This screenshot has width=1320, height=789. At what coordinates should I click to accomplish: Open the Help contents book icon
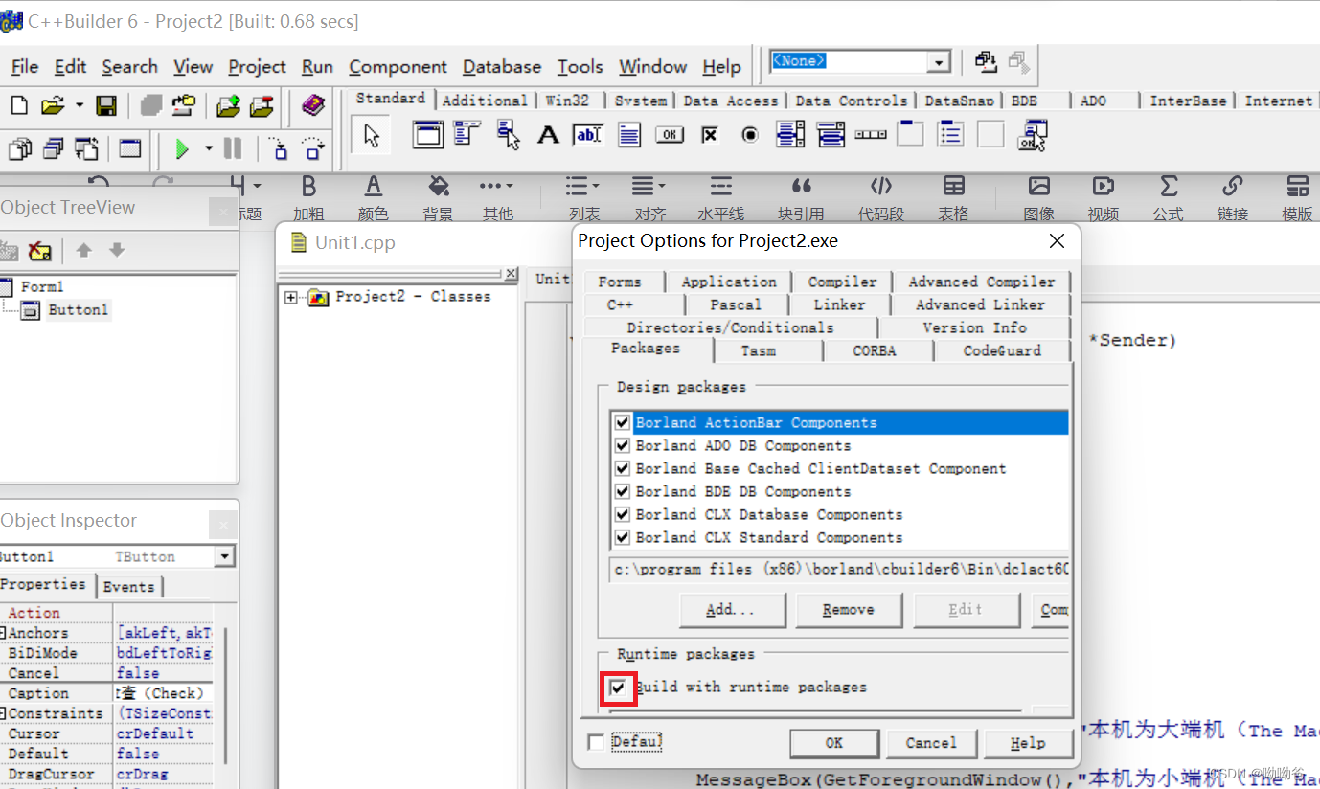(x=313, y=105)
